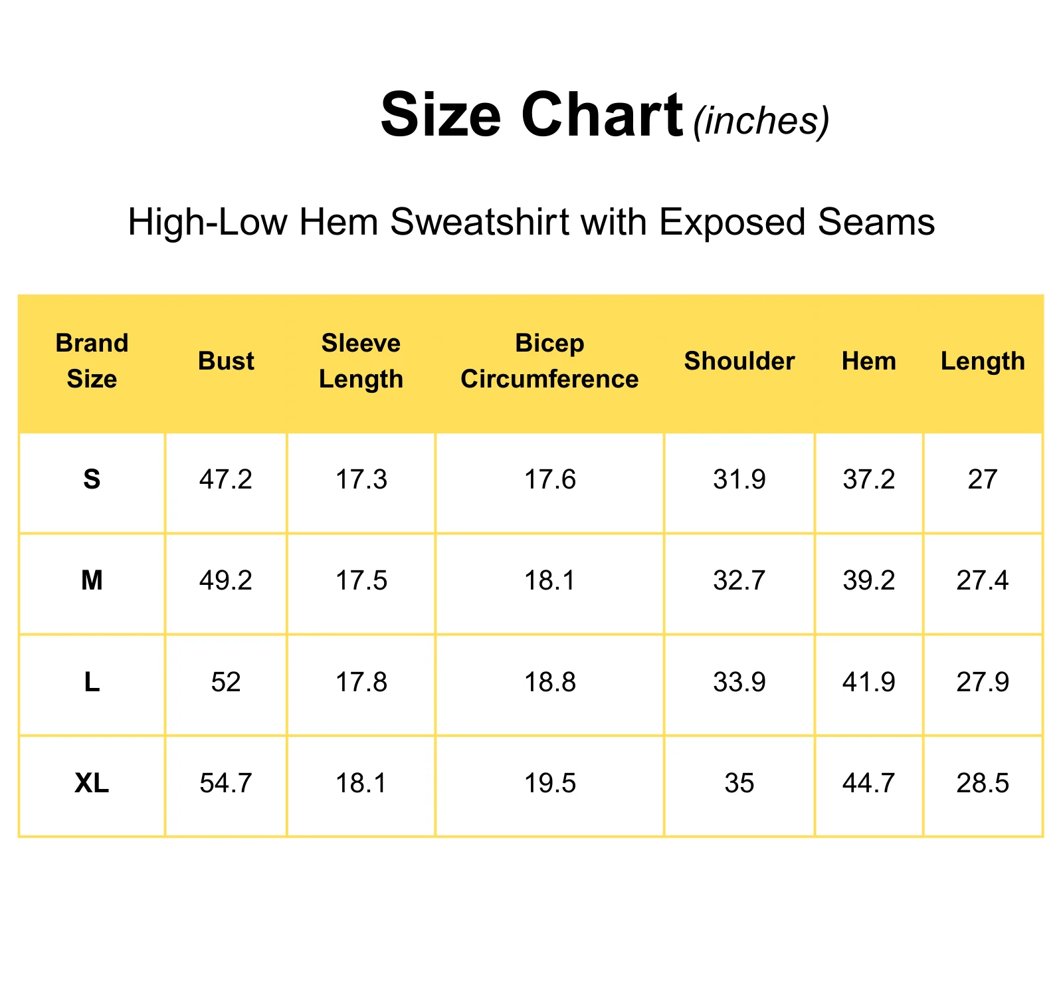This screenshot has height=997, width=1063.
Task: Click the Size Chart title
Action: pyautogui.click(x=531, y=115)
